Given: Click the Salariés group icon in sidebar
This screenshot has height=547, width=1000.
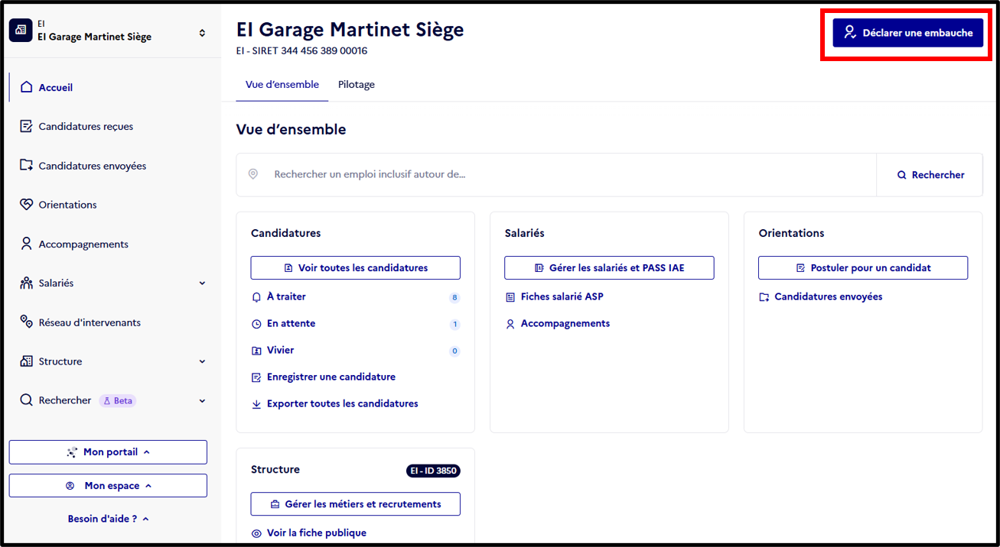Looking at the screenshot, I should (27, 283).
